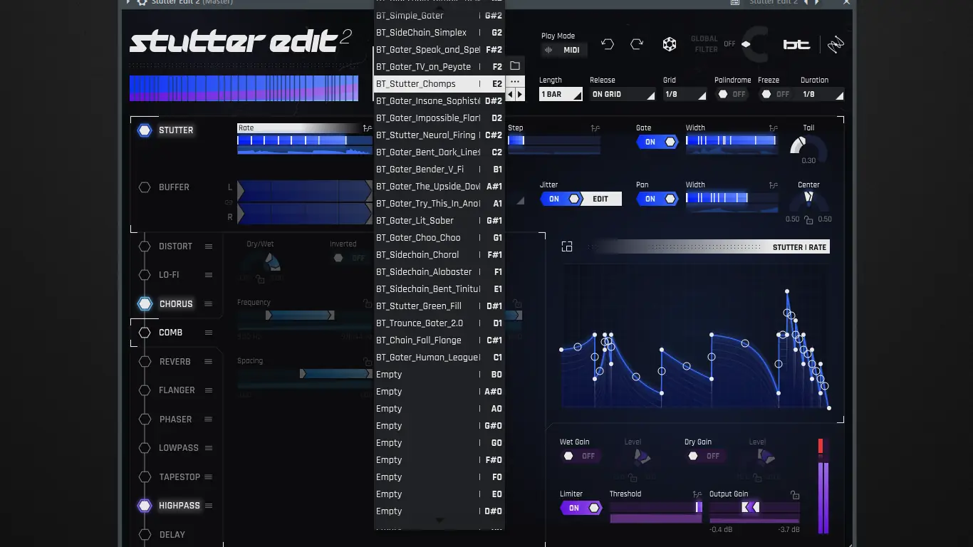Click host window keyboard grid icon
The height and width of the screenshot is (547, 973).
pyautogui.click(x=735, y=3)
